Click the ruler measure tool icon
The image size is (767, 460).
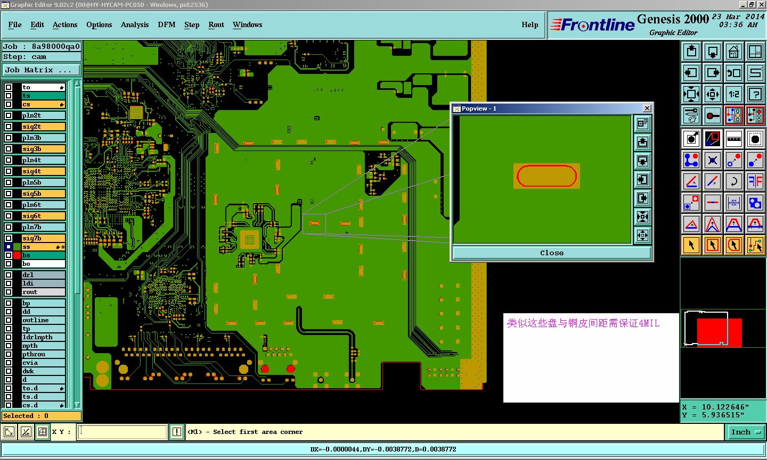[x=734, y=139]
